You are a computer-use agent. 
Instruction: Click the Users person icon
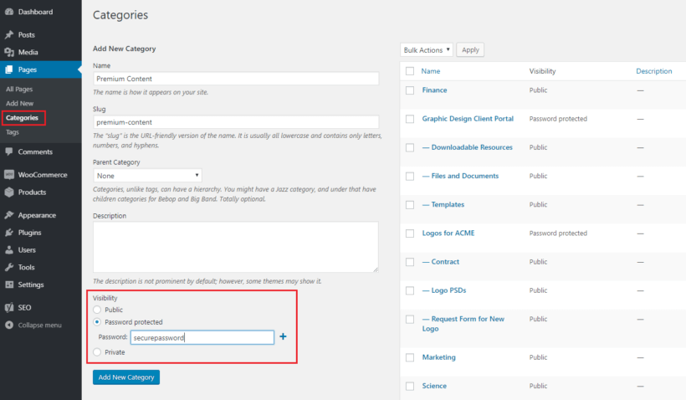point(9,250)
